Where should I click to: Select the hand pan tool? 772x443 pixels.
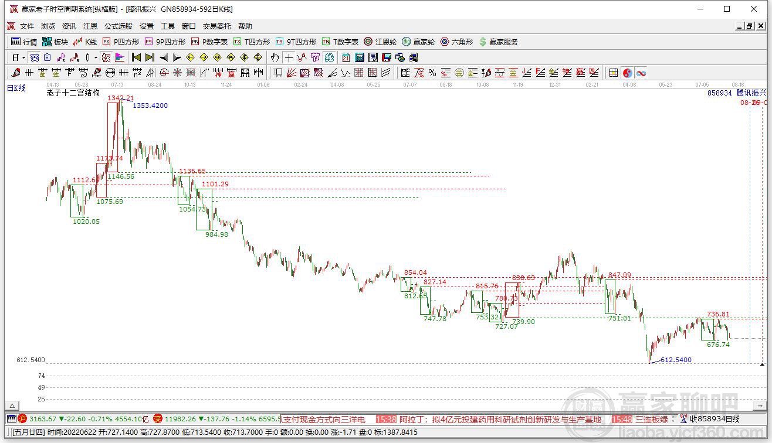[x=275, y=57]
